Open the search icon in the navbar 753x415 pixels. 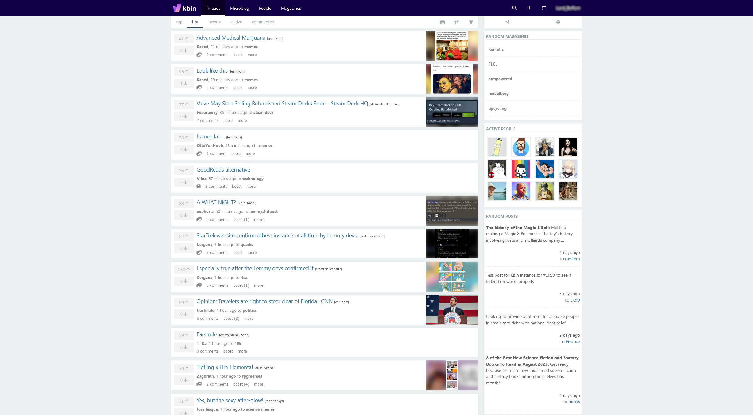coord(514,8)
